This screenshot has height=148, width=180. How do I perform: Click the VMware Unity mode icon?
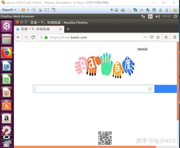click(x=40, y=10)
